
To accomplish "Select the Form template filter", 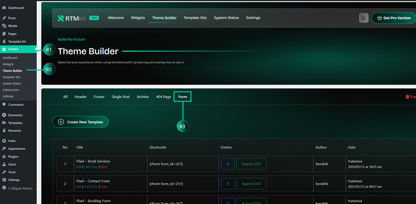I will coord(183,97).
